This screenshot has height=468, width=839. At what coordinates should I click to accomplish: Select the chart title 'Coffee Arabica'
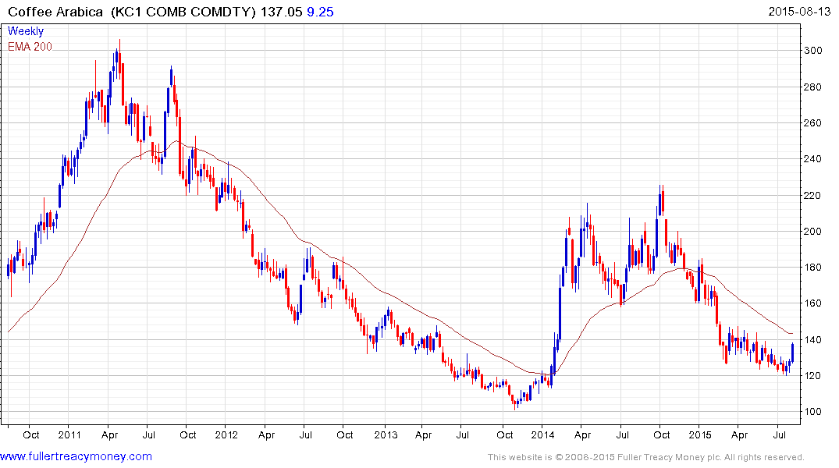[x=55, y=12]
